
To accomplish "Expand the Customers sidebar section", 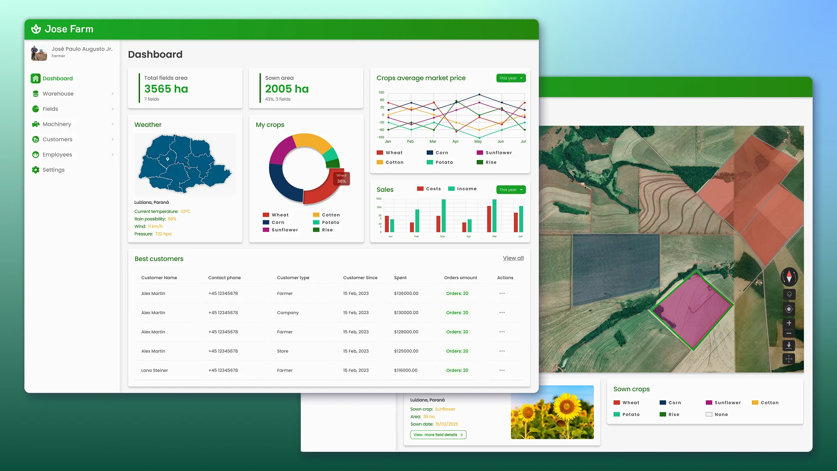I will (x=57, y=139).
